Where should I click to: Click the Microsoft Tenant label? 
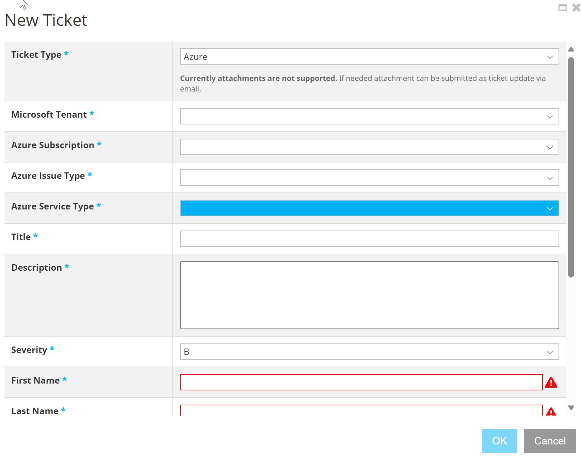point(49,114)
